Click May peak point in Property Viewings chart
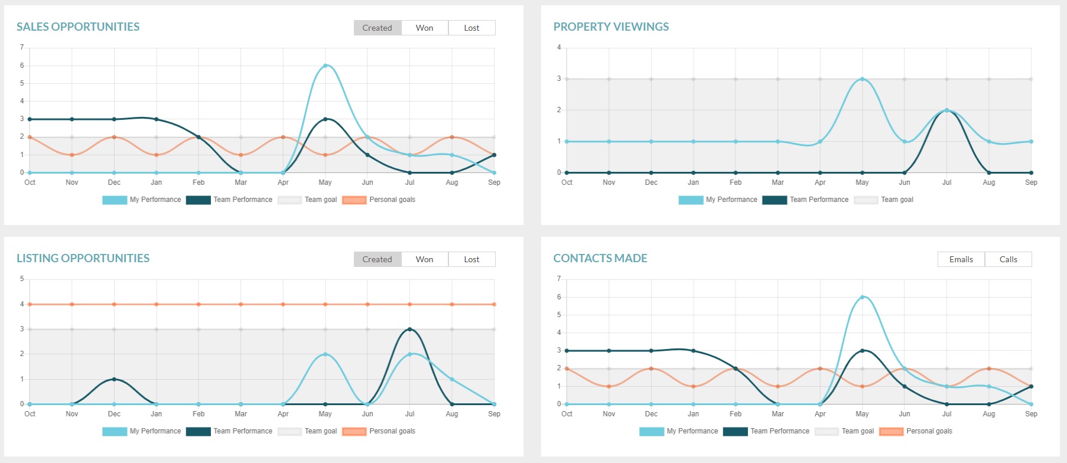Screen dimensions: 1067x463 point(862,79)
